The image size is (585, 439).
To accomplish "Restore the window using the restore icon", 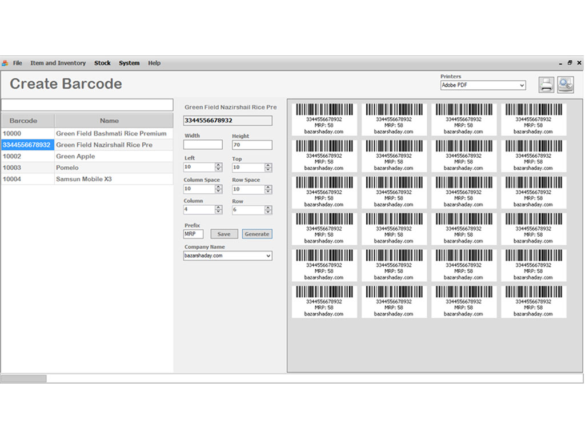I will (570, 63).
